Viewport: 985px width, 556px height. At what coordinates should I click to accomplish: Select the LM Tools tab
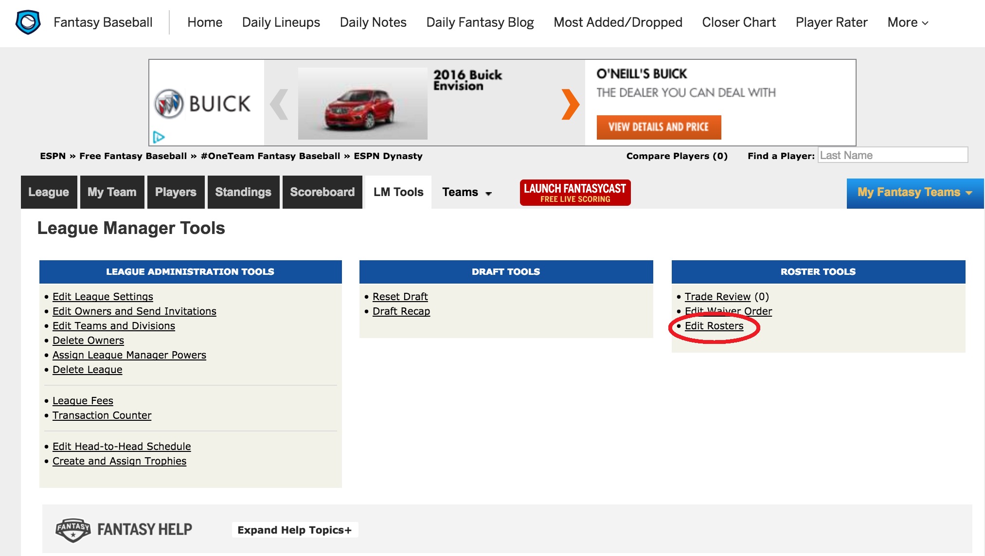tap(398, 192)
